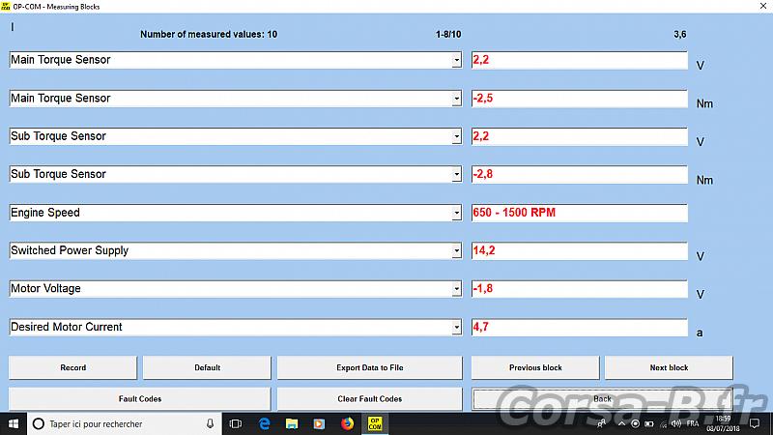
Task: Open the Motor Voltage dropdown arrow
Action: pyautogui.click(x=456, y=288)
